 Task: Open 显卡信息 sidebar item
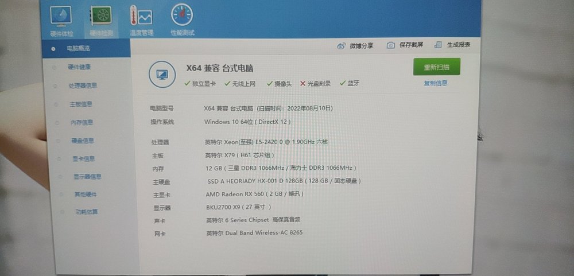click(x=83, y=159)
